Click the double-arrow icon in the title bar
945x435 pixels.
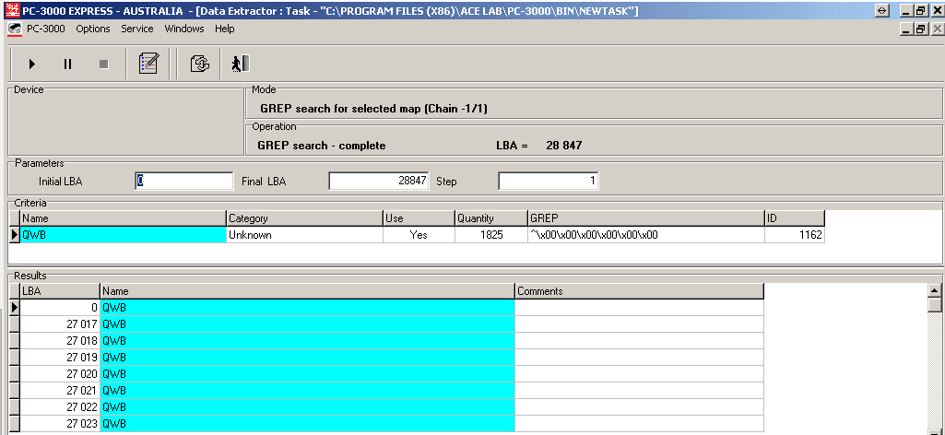point(882,11)
